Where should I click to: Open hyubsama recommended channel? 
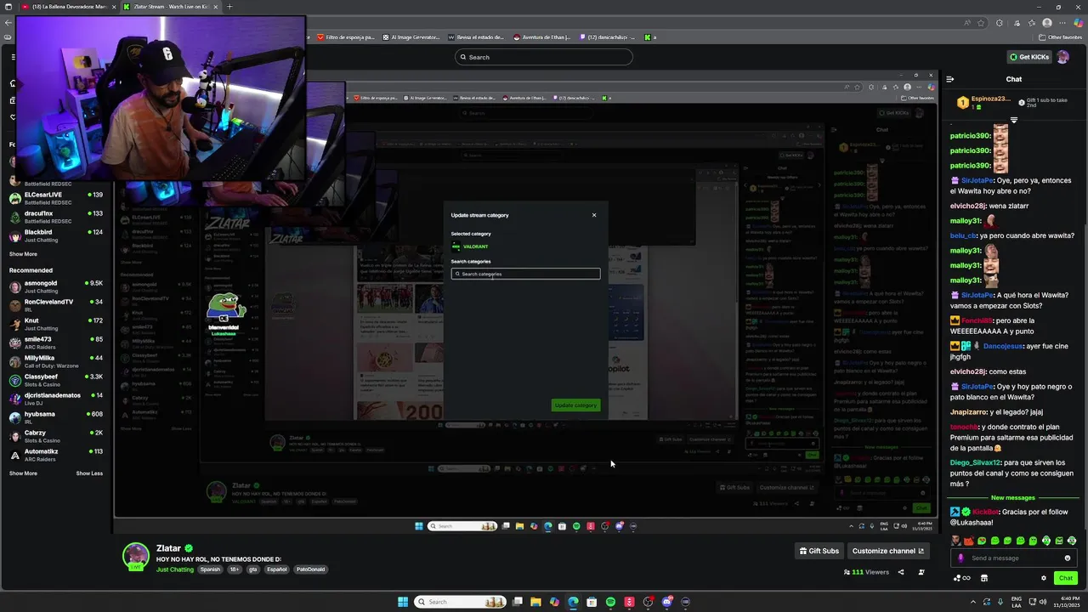(x=56, y=417)
